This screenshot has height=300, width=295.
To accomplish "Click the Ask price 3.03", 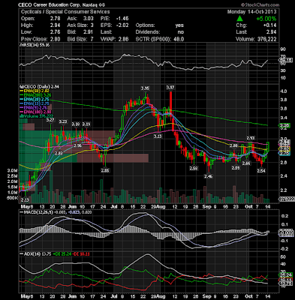I will [x=89, y=19].
